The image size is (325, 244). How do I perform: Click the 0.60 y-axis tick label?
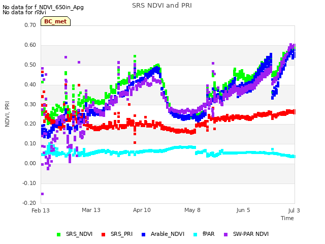(x=30, y=45)
